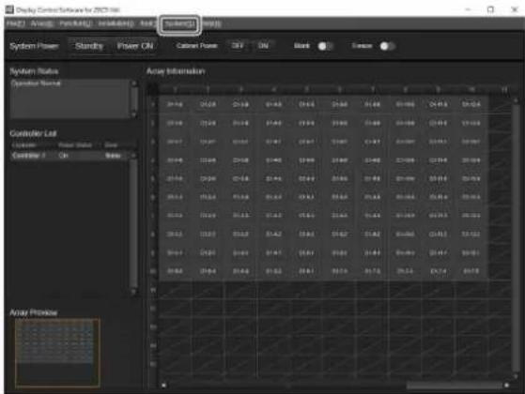Viewport: 525px width, 394px height.
Task: Click the Array Preview thumbnail
Action: tap(57, 353)
